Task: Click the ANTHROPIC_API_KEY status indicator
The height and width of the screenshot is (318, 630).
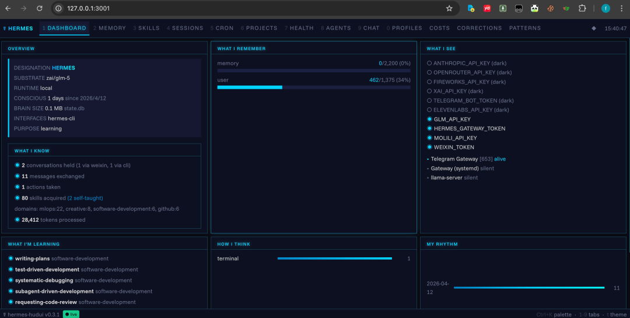Action: point(429,64)
